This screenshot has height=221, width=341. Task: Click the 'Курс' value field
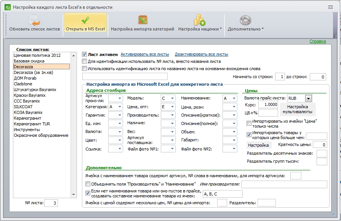coord(268,105)
